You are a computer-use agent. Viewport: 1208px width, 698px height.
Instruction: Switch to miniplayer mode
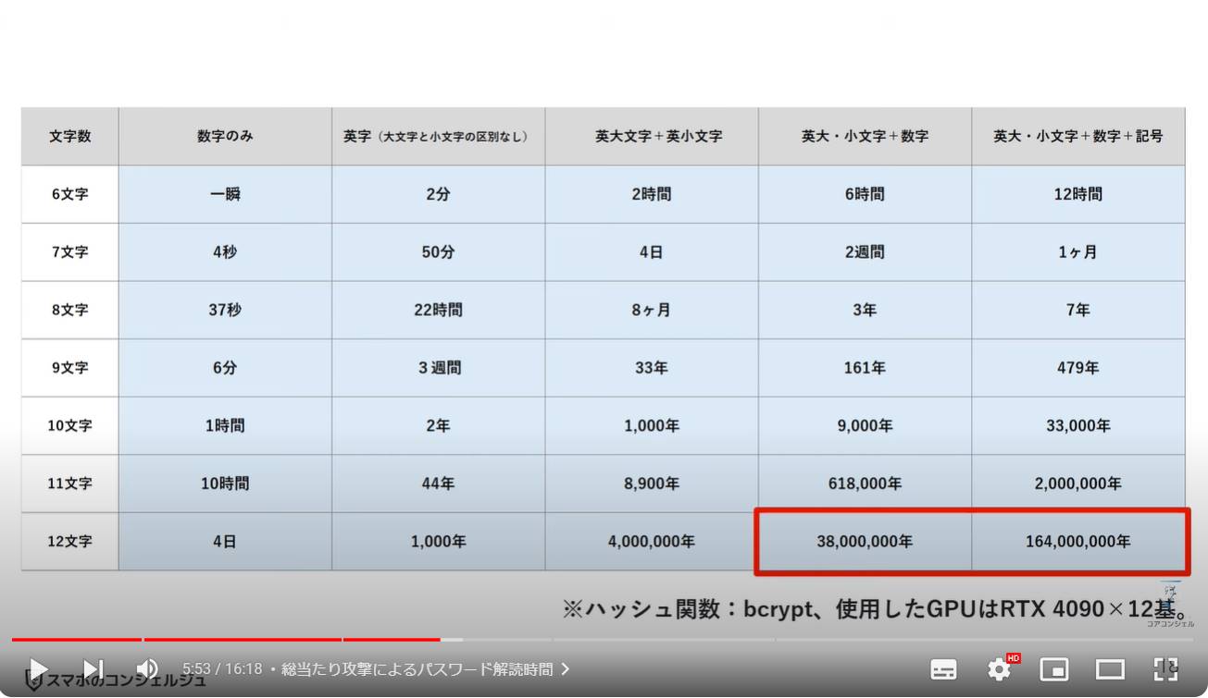pos(1054,669)
